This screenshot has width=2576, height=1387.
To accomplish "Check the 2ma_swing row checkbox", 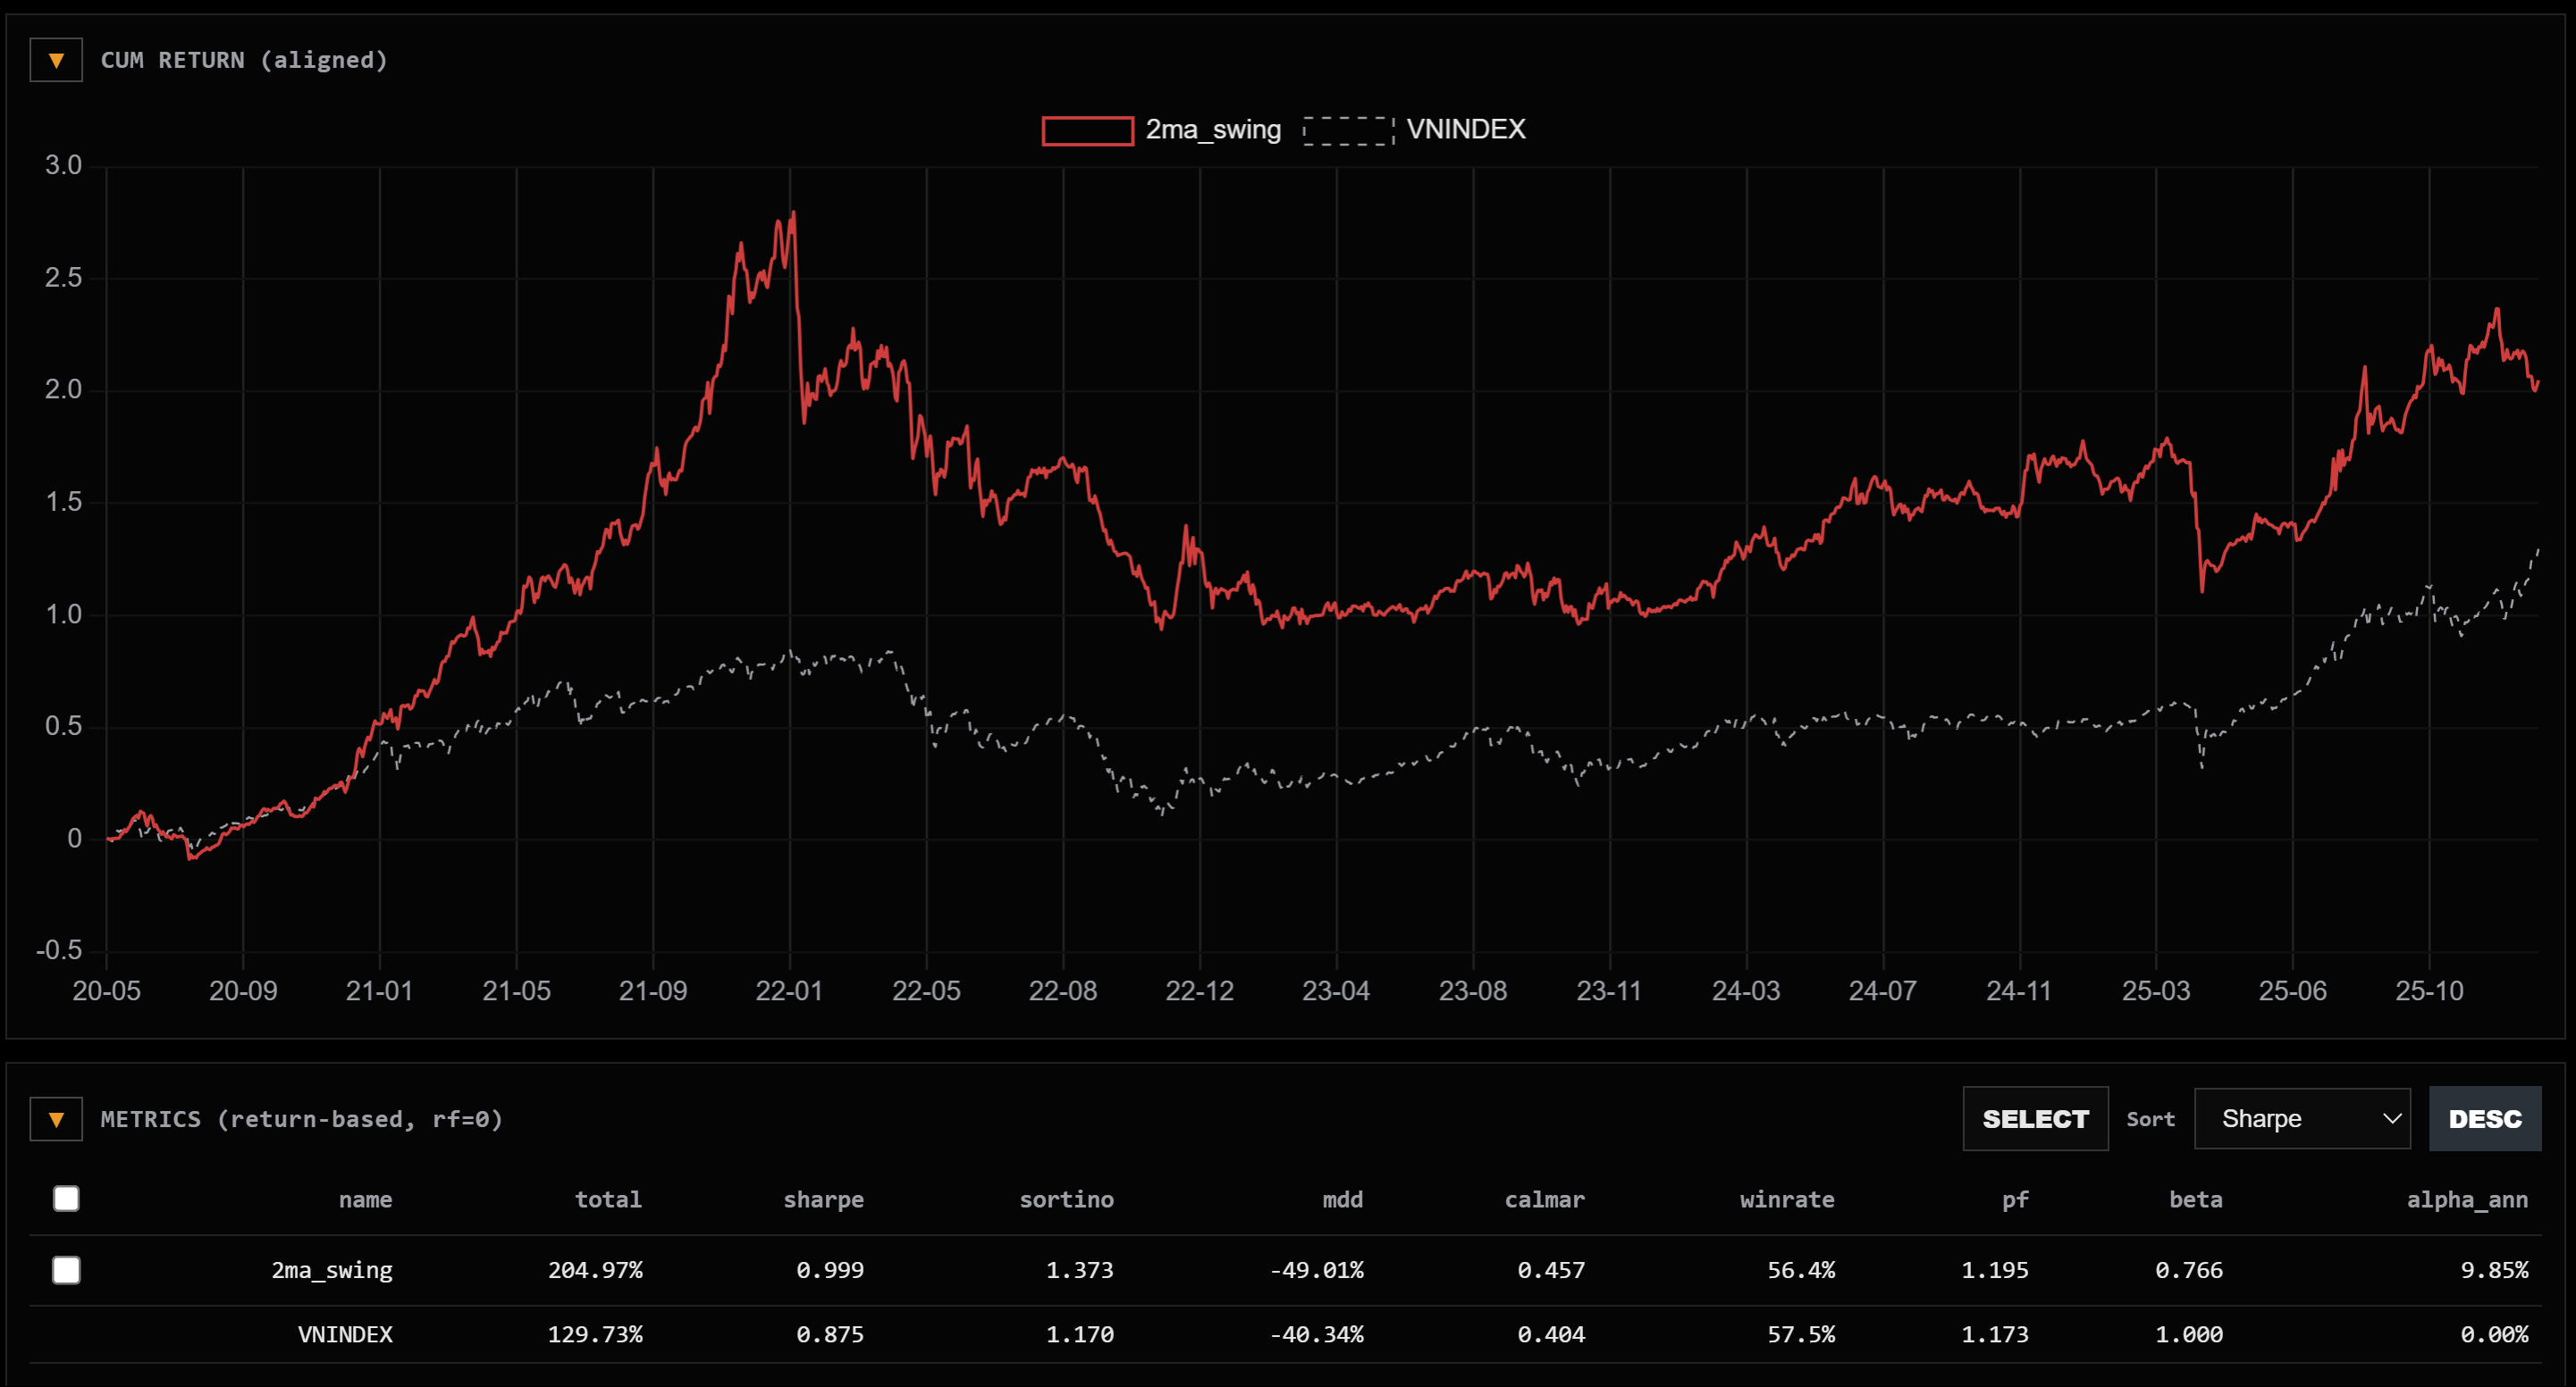I will pos(66,1270).
